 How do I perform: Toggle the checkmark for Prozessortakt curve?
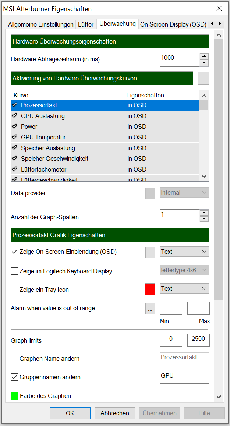(x=15, y=105)
